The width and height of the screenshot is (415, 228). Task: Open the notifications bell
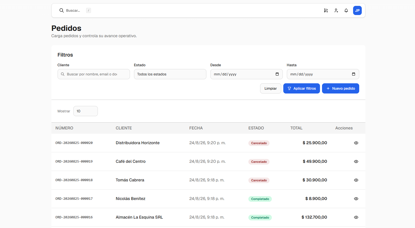pyautogui.click(x=346, y=10)
